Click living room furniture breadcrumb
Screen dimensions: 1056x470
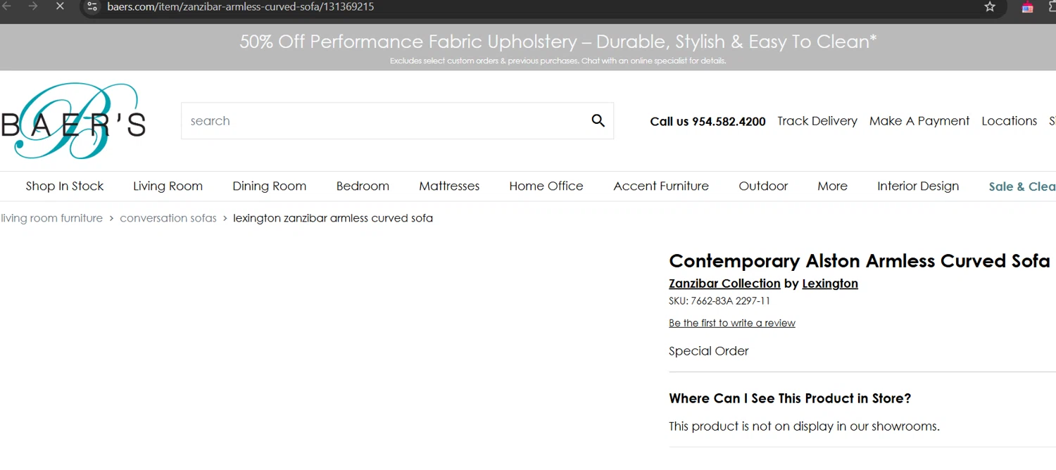click(52, 218)
